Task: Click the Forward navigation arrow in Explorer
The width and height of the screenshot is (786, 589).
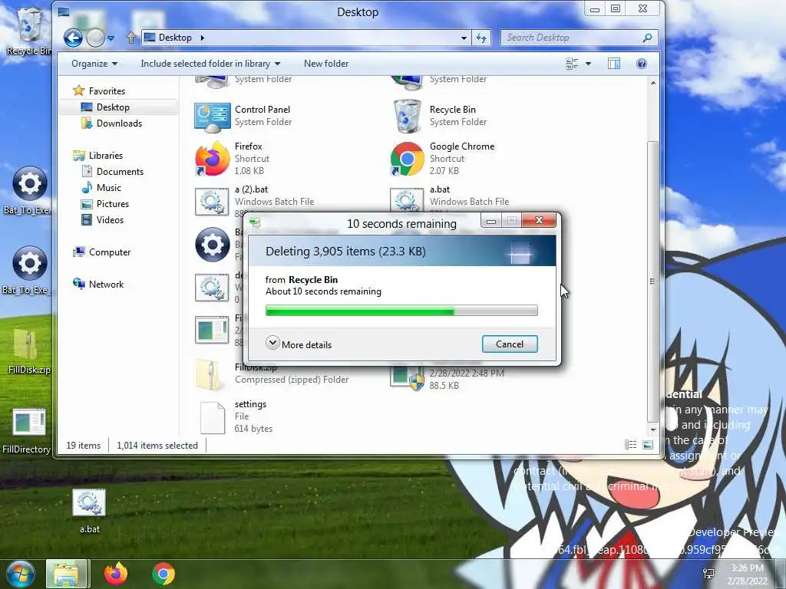Action: tap(95, 38)
